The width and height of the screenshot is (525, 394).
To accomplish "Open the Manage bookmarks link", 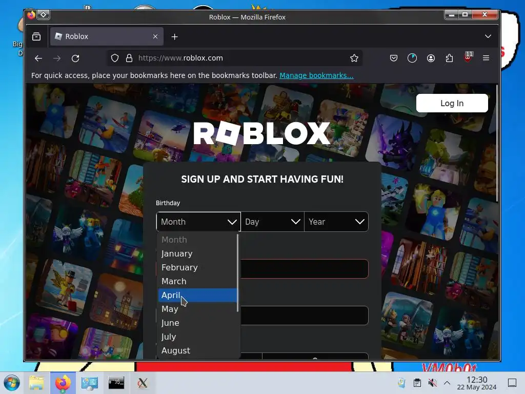I will click(x=316, y=75).
